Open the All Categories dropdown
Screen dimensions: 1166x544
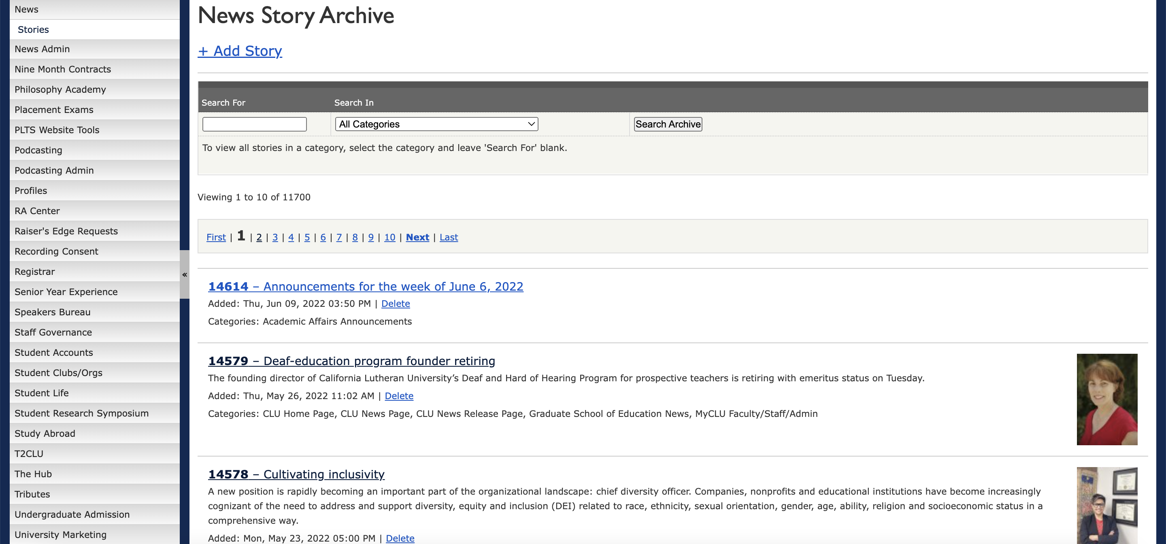coord(436,124)
